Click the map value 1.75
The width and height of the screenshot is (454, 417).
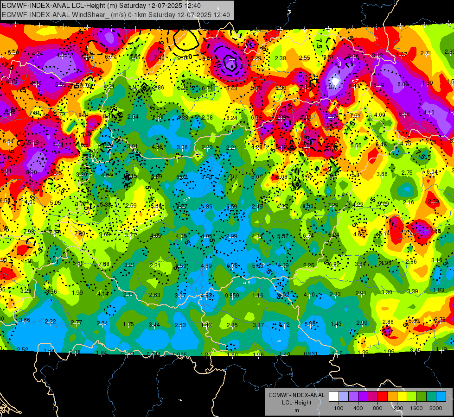pyautogui.click(x=128, y=324)
